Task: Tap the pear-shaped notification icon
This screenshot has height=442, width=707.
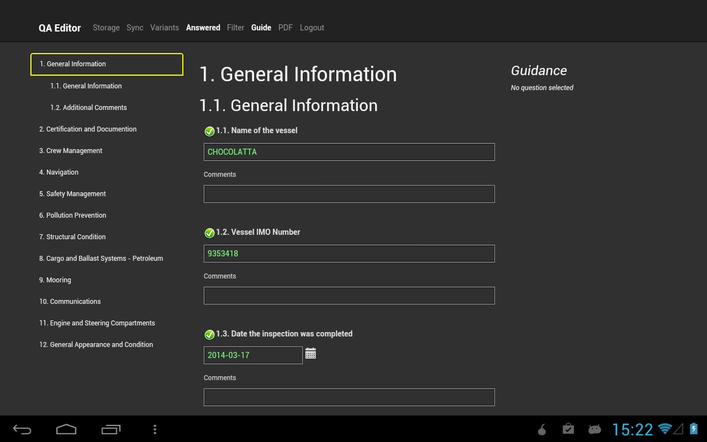Action: pos(542,429)
